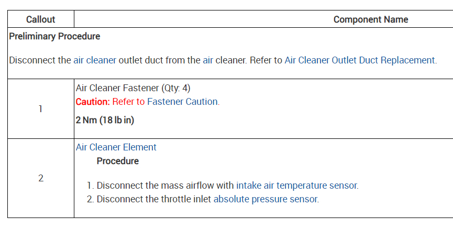Open the Air Cleaner Element link

coord(116,147)
